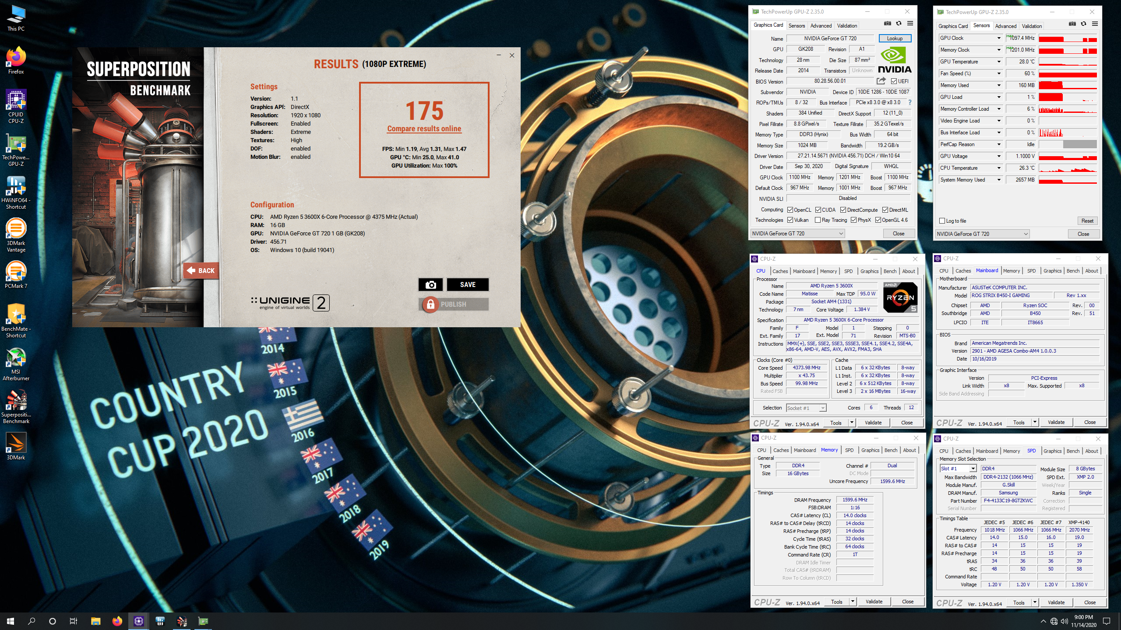Open the About tab in CPU-Z SPD window
The image size is (1121, 630).
[x=1091, y=451]
